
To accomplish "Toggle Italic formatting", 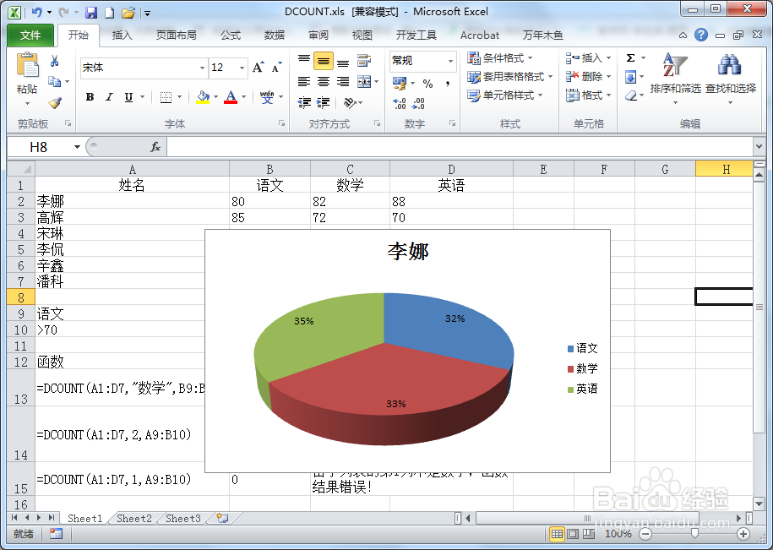I will 110,97.
